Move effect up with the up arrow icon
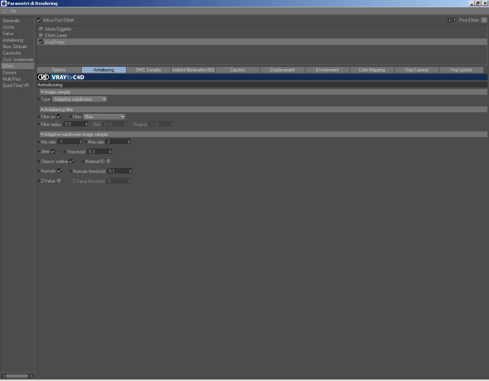The height and width of the screenshot is (381, 489). pos(449,20)
